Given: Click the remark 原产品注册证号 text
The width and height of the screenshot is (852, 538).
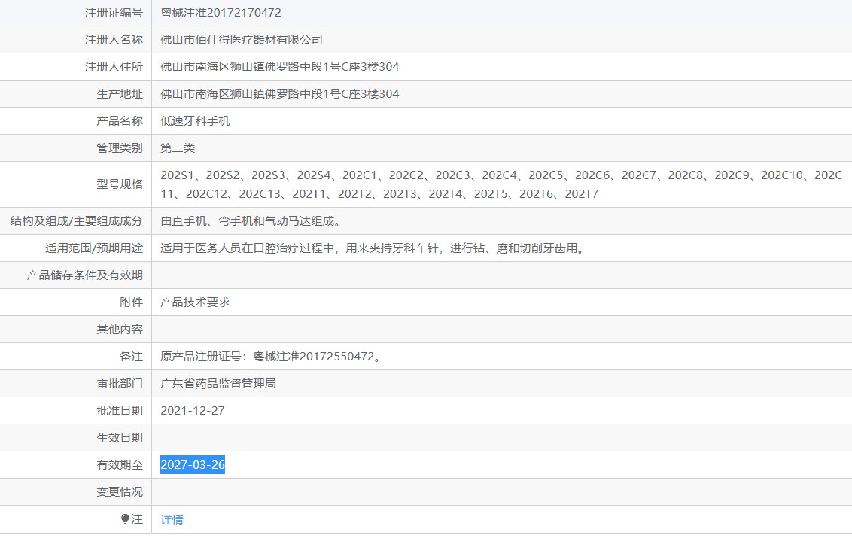Looking at the screenshot, I should 270,357.
